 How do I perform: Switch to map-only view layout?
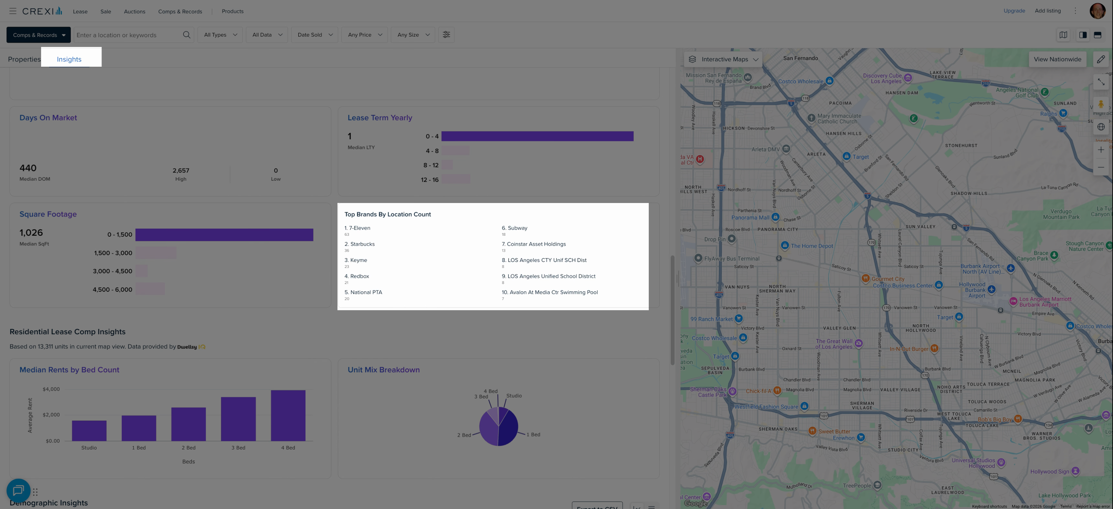click(1063, 35)
